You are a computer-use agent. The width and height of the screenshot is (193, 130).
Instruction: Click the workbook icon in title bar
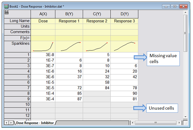click(6, 6)
